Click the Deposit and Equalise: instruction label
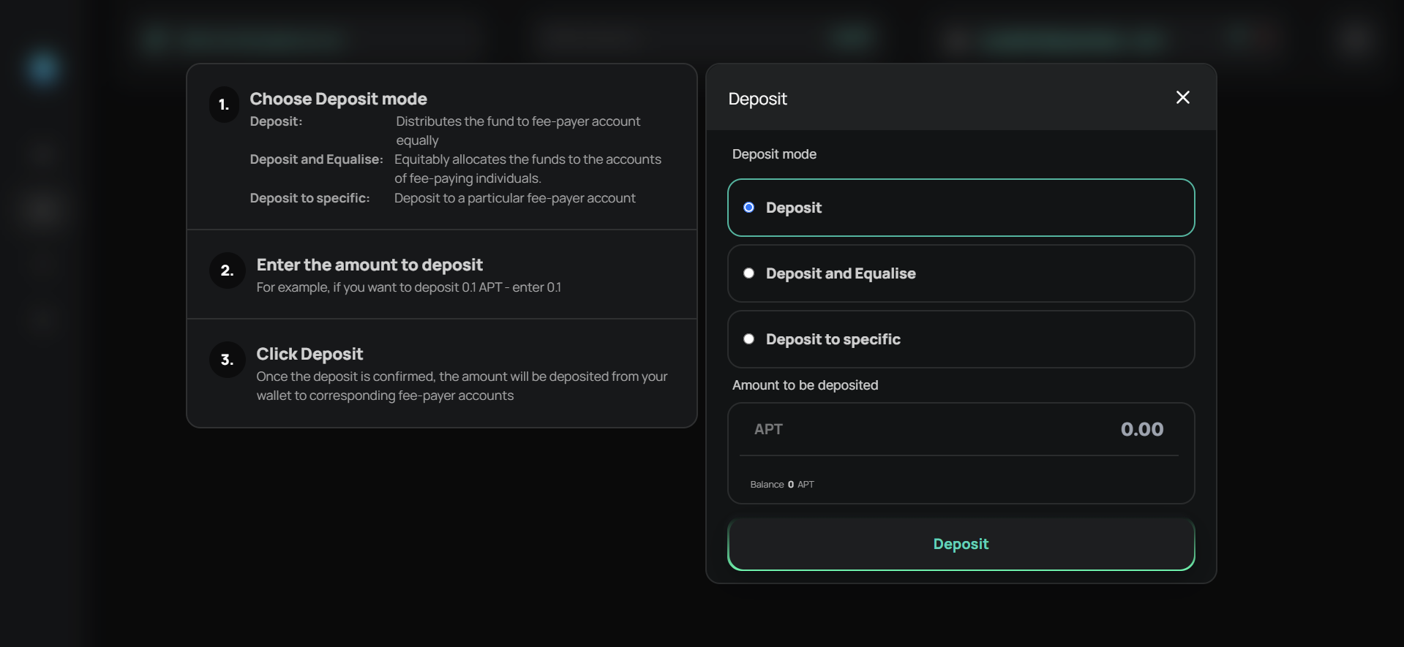This screenshot has width=1404, height=647. coord(316,159)
